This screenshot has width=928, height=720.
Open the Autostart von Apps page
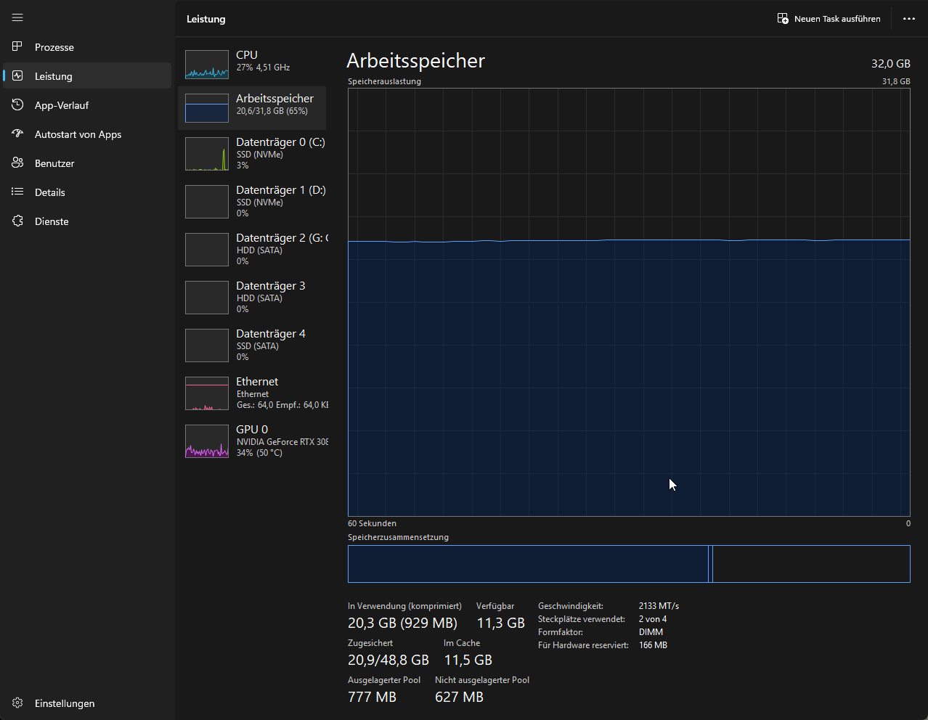[x=87, y=134]
